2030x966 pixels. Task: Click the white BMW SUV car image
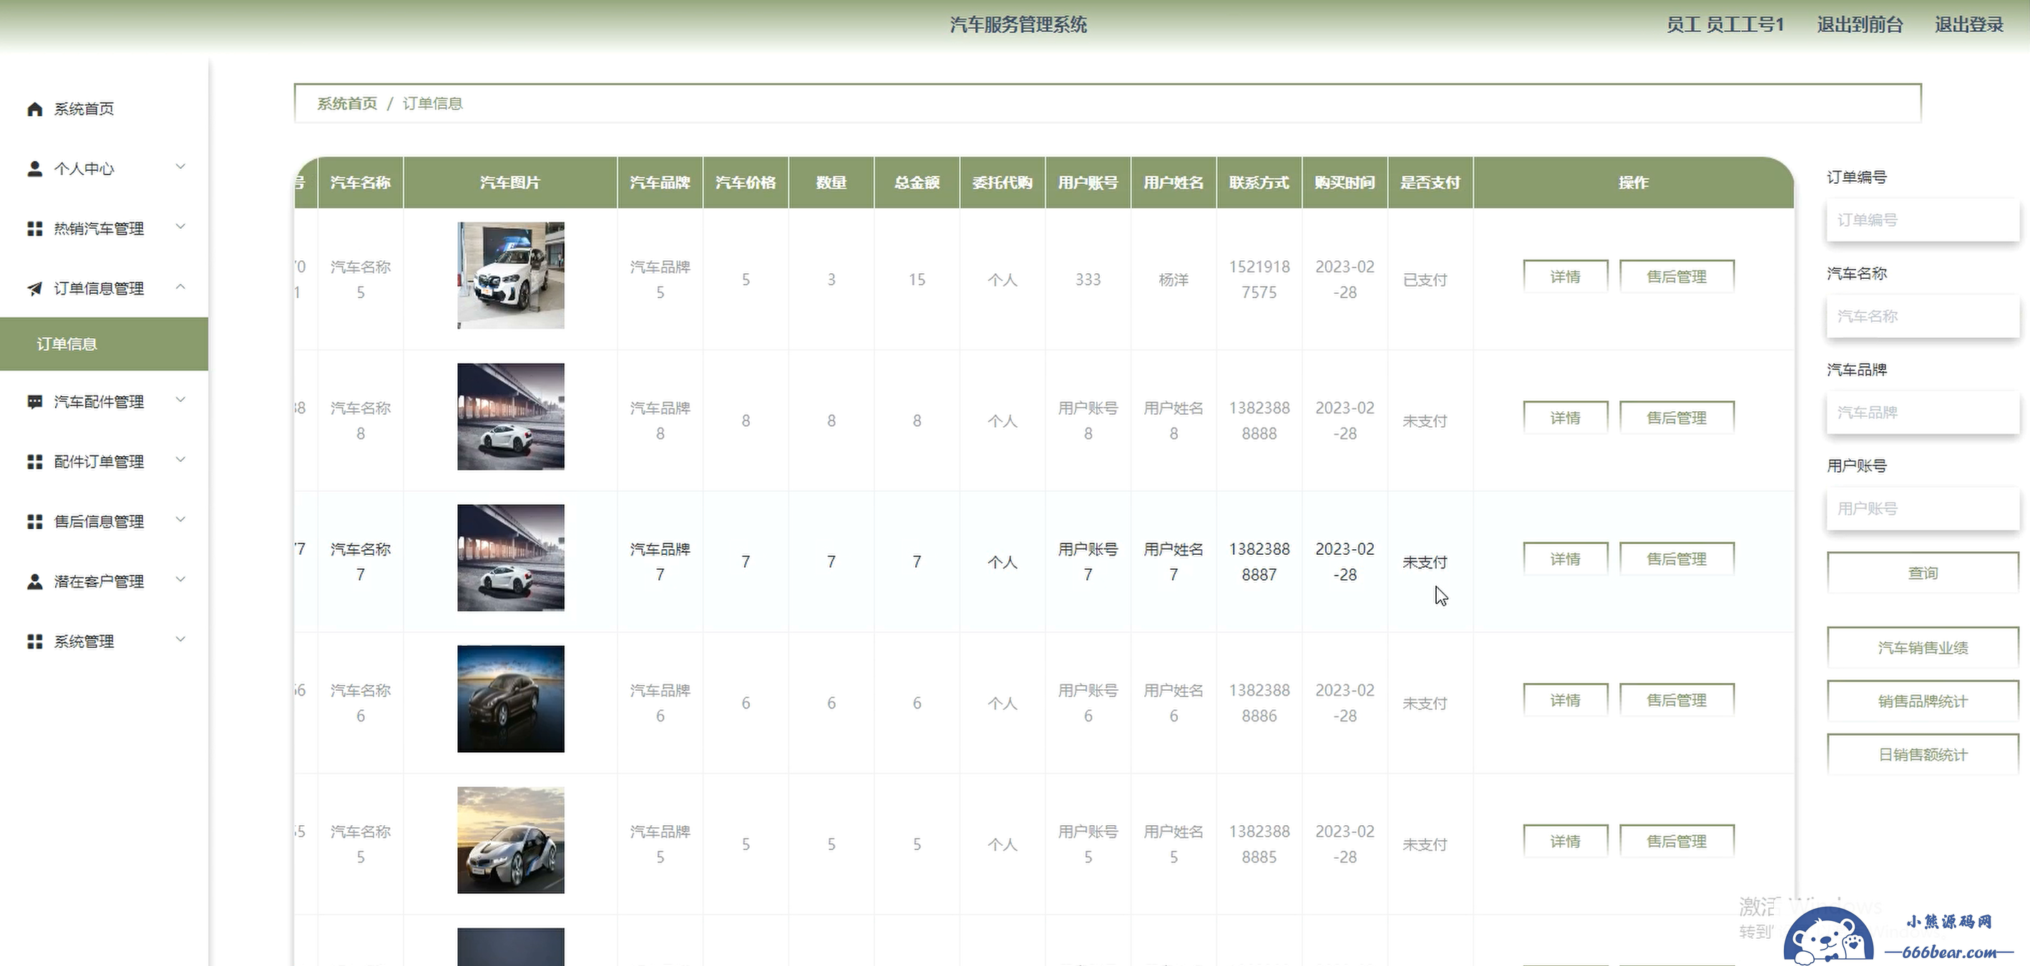point(511,275)
